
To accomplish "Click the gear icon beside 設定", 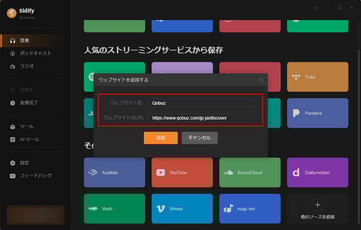I will (x=13, y=163).
